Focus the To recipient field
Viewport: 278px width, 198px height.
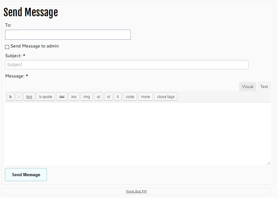68,35
